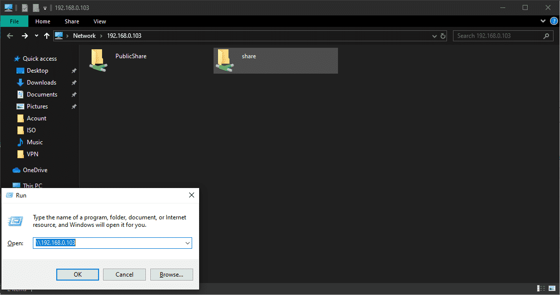The width and height of the screenshot is (560, 295).
Task: Click Browse... in the Run dialog
Action: point(171,275)
